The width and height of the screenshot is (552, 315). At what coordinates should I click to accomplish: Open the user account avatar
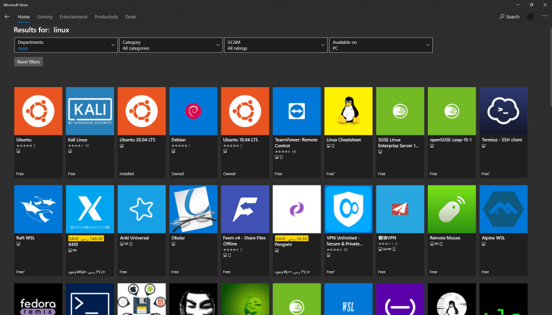(x=531, y=16)
